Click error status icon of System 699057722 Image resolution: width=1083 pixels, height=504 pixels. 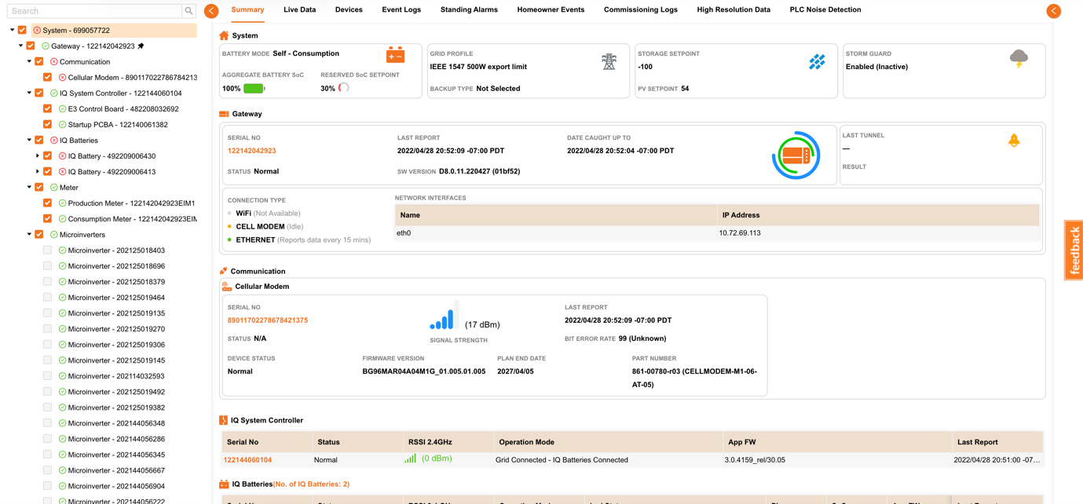37,31
